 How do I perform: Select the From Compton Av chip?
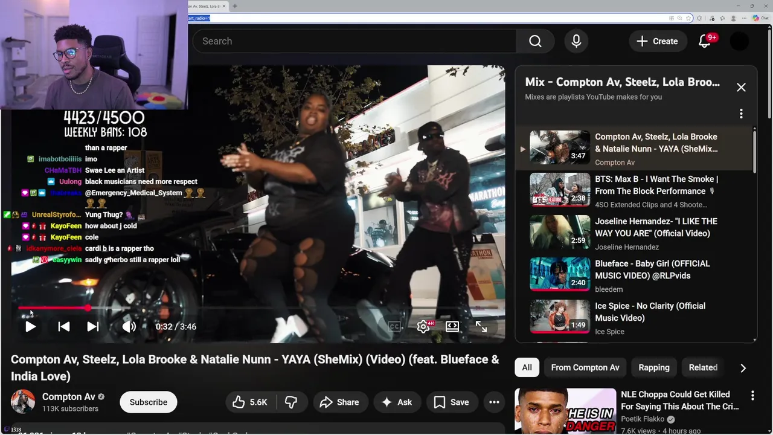(x=585, y=367)
